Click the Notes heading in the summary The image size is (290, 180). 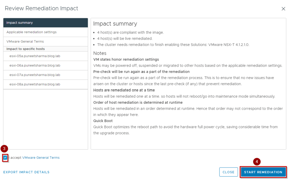point(100,53)
